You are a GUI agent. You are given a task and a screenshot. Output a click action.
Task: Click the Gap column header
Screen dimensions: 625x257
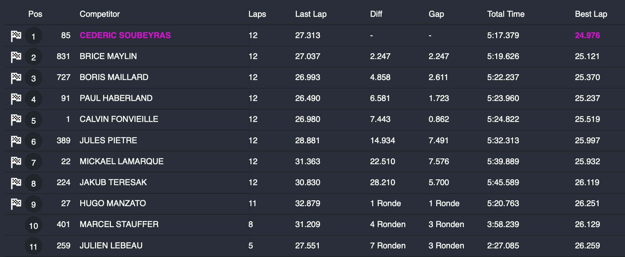pyautogui.click(x=436, y=14)
